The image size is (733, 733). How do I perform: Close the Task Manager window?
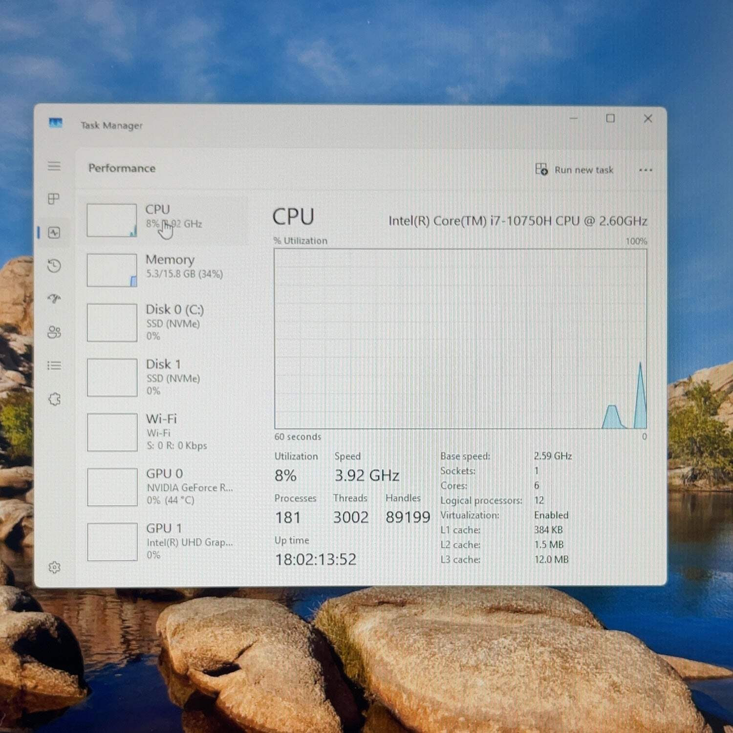[648, 118]
